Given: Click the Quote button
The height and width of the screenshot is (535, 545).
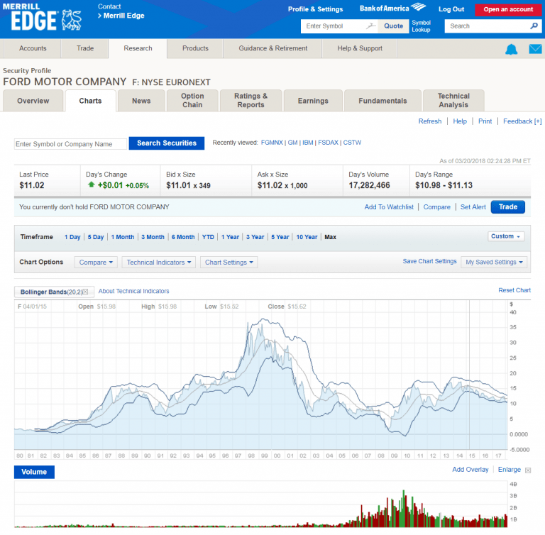Looking at the screenshot, I should (x=393, y=26).
